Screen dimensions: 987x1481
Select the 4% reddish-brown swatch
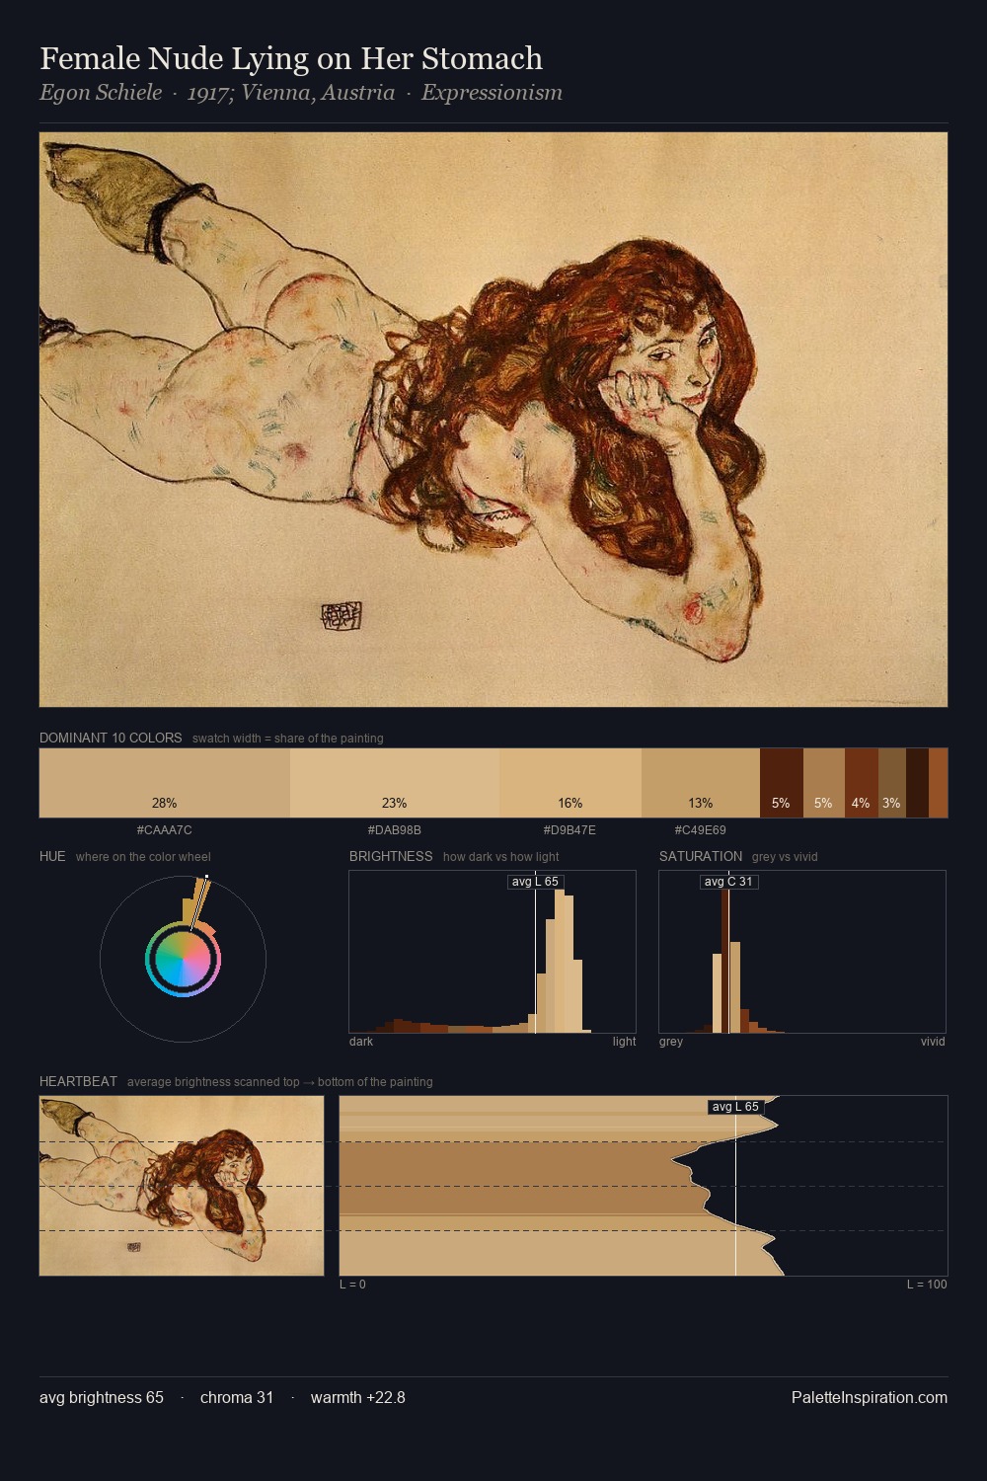pos(862,783)
